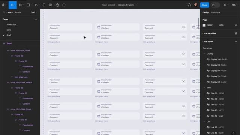
Task: Open the Prototype tab
Action: pyautogui.click(x=216, y=12)
